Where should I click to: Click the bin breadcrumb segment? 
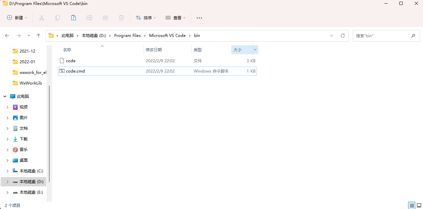197,36
